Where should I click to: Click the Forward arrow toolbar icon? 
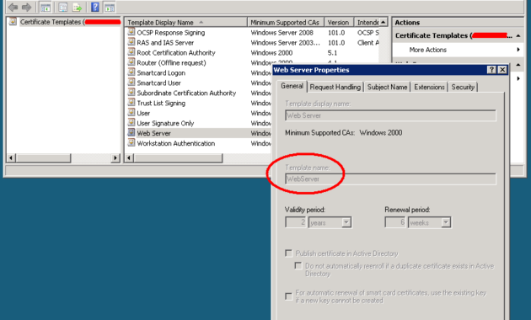[26, 7]
